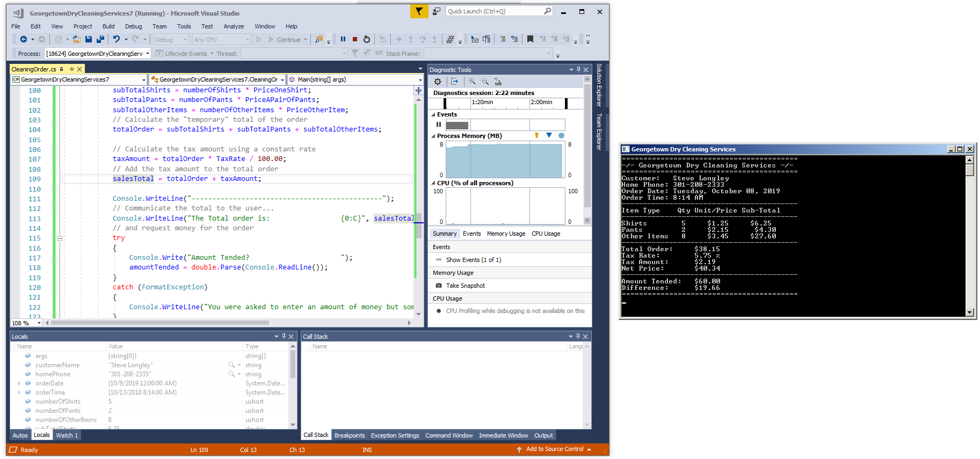Click the feedback icon next to Quick Launch
The height and width of the screenshot is (459, 980).
pyautogui.click(x=437, y=11)
